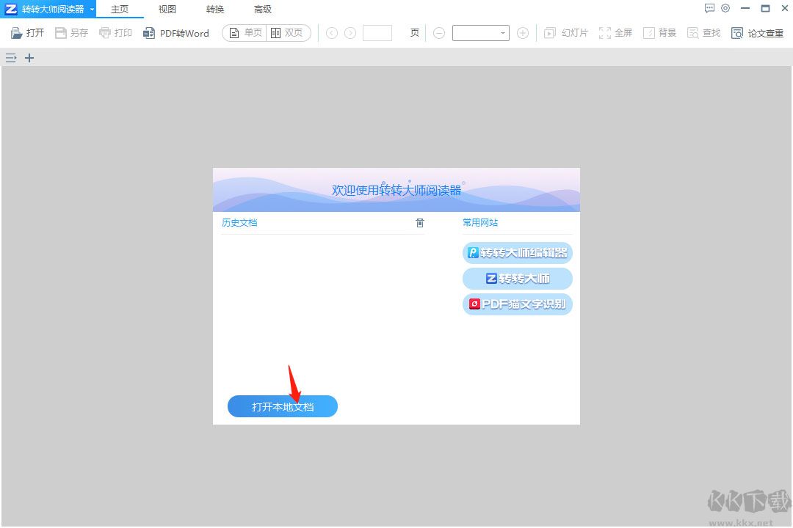Enter full screen (全屏) mode

point(615,33)
